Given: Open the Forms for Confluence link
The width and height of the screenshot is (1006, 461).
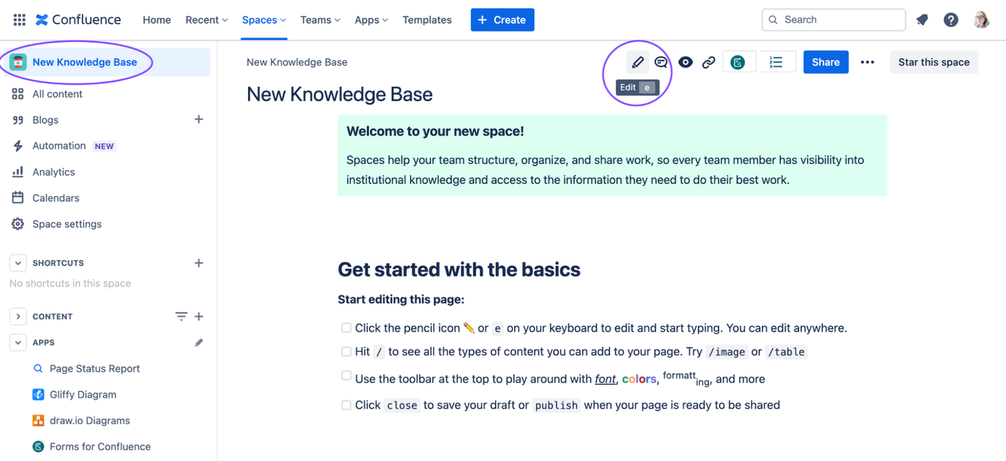Looking at the screenshot, I should pyautogui.click(x=100, y=447).
